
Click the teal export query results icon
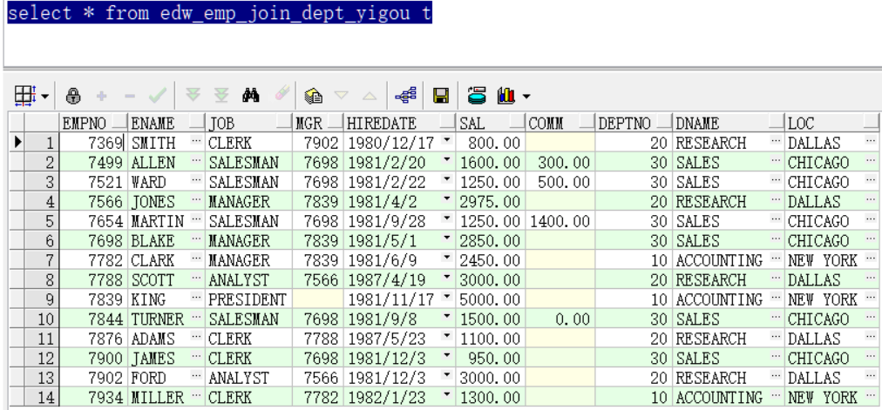tap(477, 96)
